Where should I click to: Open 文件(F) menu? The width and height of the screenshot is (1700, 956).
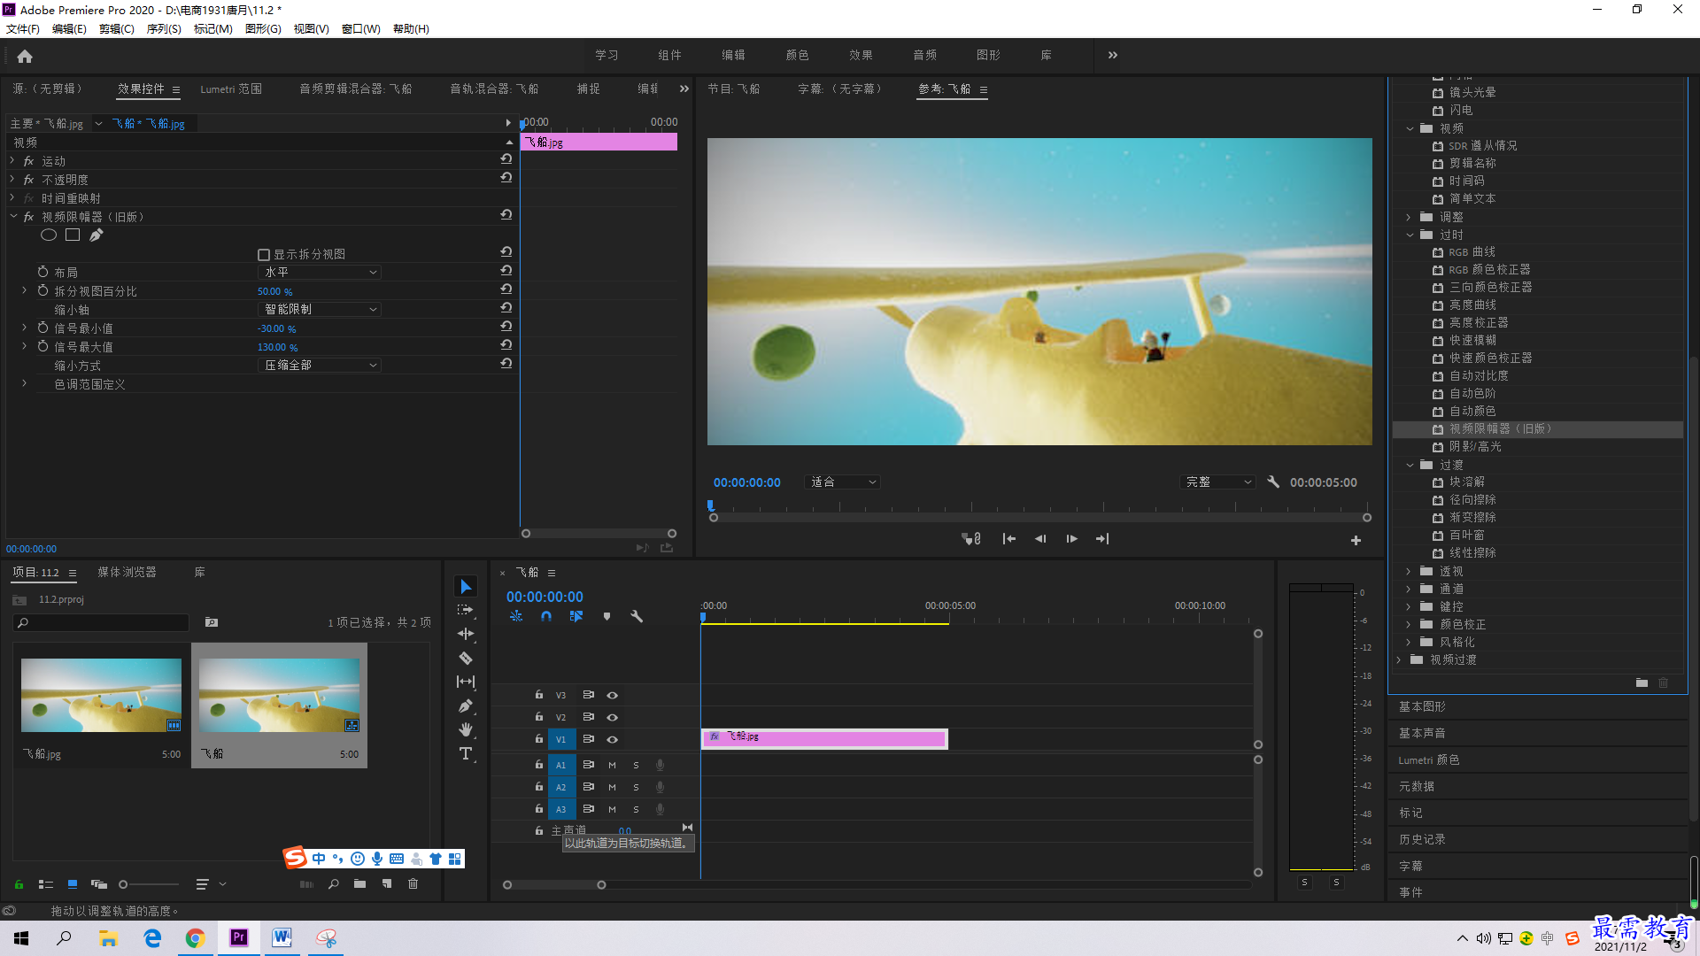pos(23,29)
